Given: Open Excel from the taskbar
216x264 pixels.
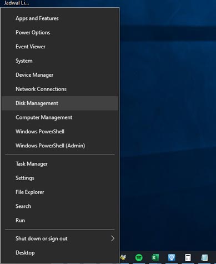Looking at the screenshot, I should pyautogui.click(x=155, y=257).
